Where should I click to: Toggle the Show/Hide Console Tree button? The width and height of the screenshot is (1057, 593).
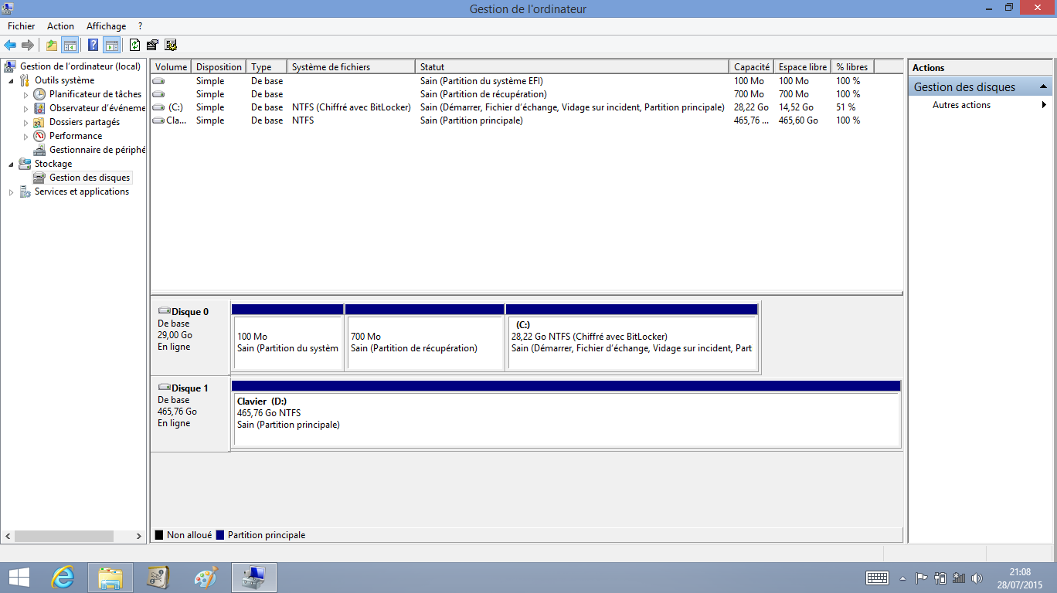70,45
